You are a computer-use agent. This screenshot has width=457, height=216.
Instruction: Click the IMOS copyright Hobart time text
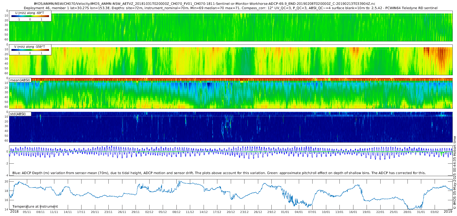pos(454,173)
